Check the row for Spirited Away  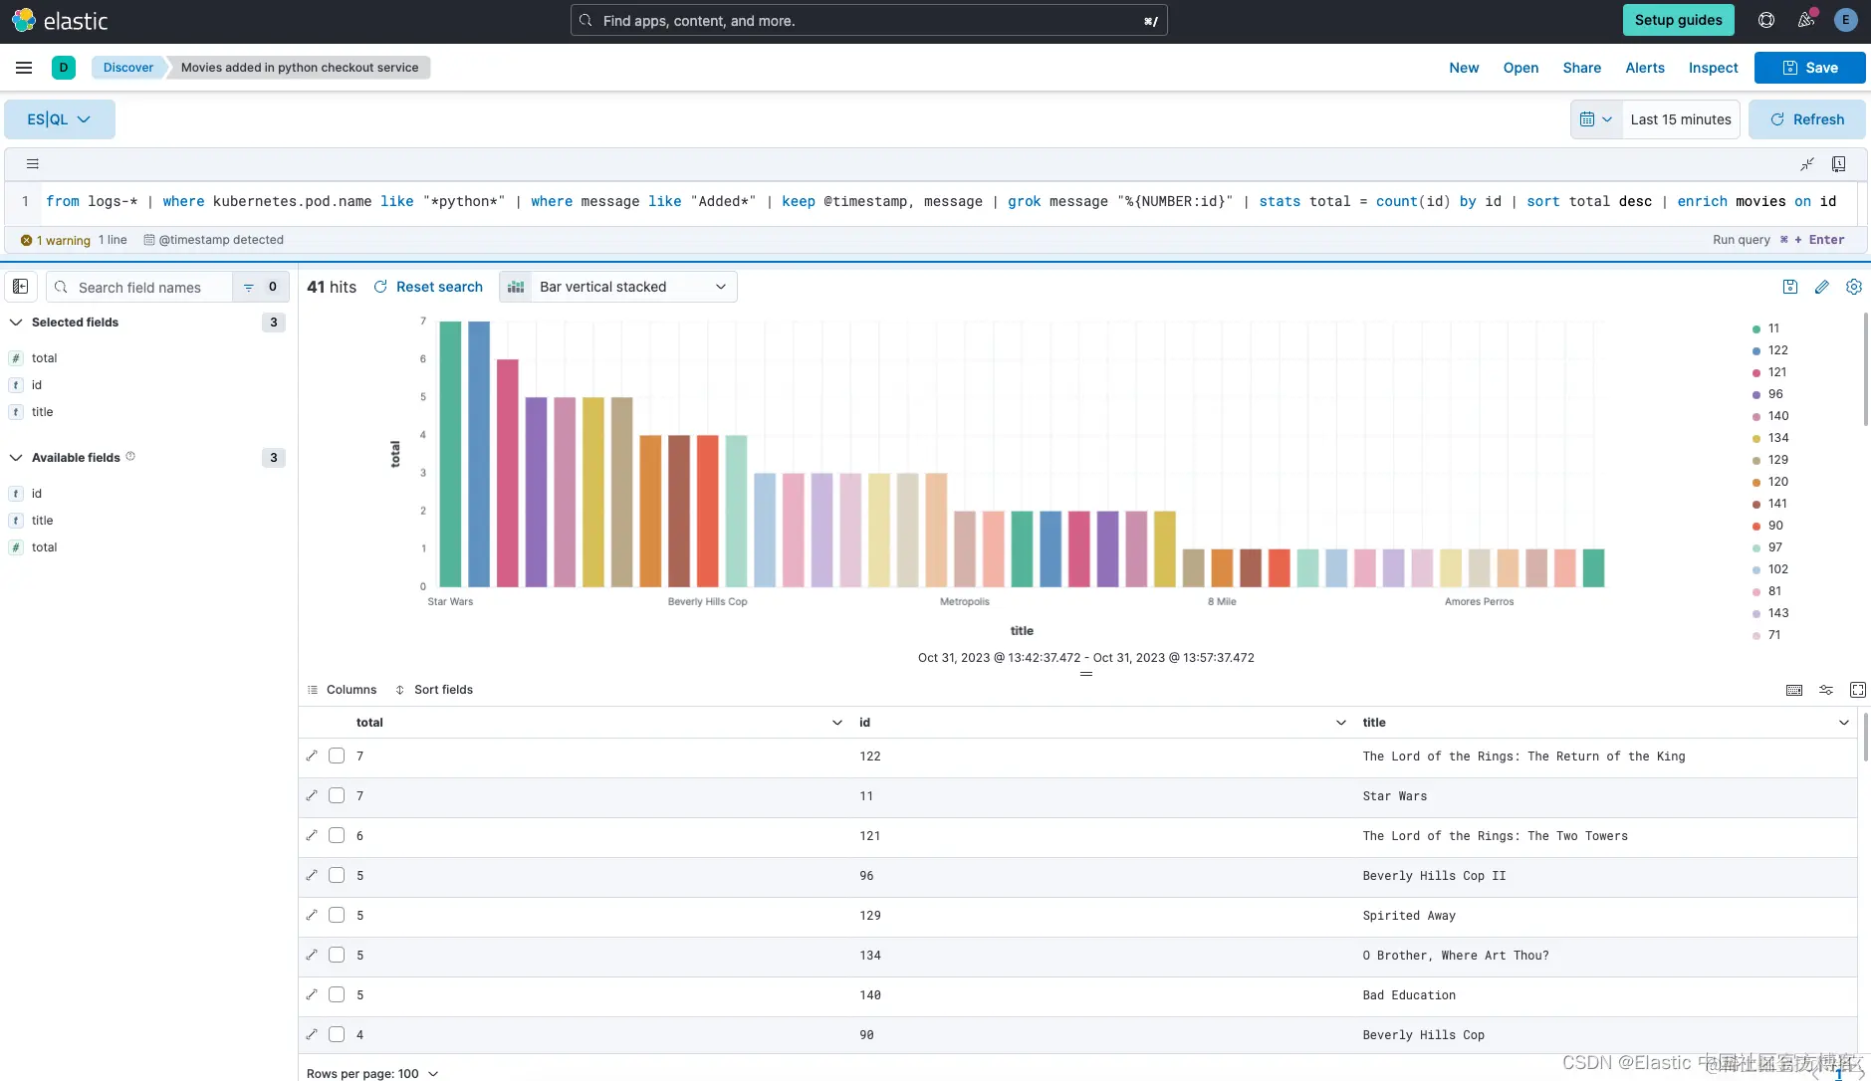click(x=337, y=916)
